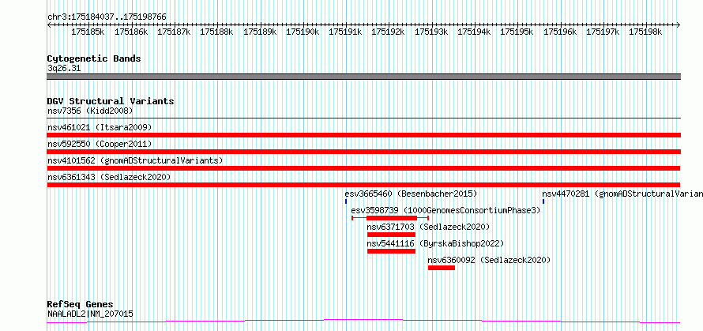Select the 175186k ruler tick label
The width and height of the screenshot is (703, 331).
tap(131, 32)
